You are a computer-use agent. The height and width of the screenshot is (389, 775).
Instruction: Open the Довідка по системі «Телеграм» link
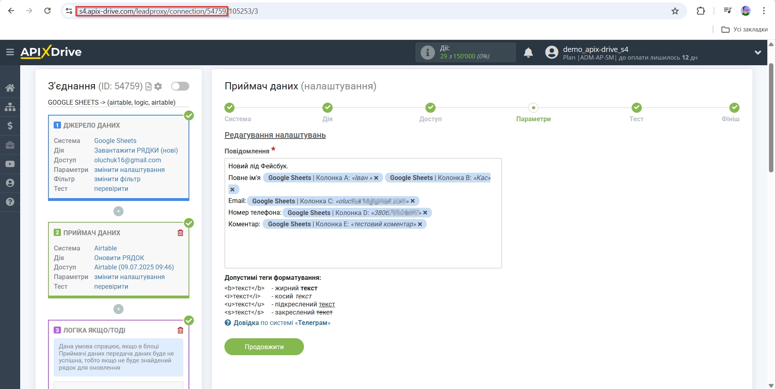pos(277,323)
